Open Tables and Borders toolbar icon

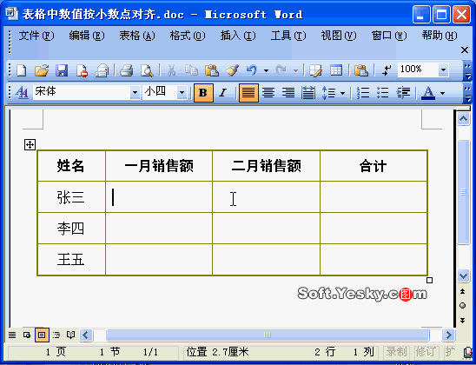(315, 70)
